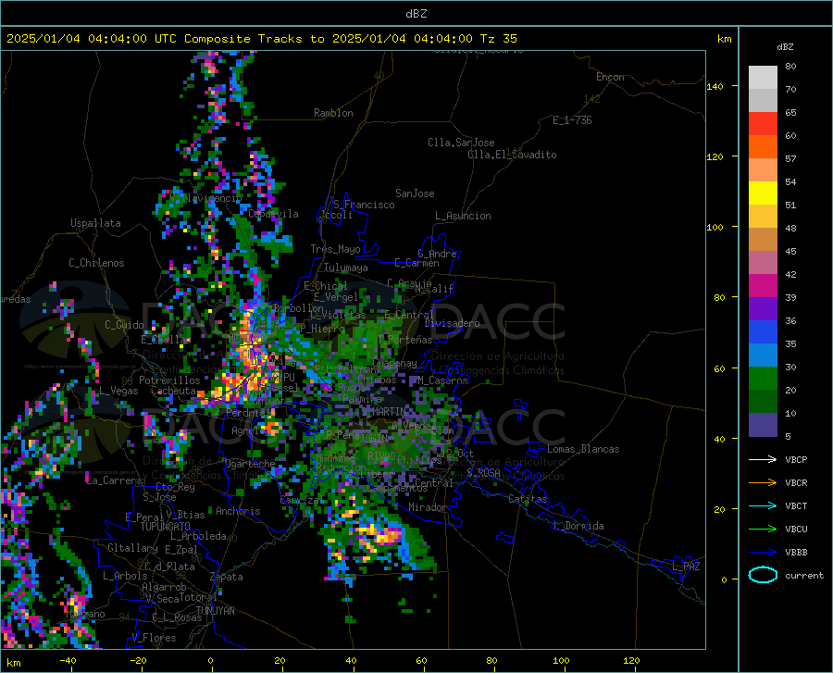Click the 'Encon' map label
The width and height of the screenshot is (833, 673).
tap(610, 77)
